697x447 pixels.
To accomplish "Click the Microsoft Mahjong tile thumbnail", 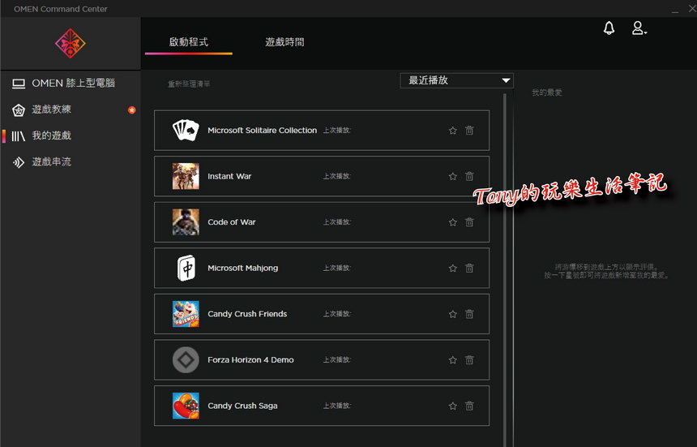I will [186, 269].
